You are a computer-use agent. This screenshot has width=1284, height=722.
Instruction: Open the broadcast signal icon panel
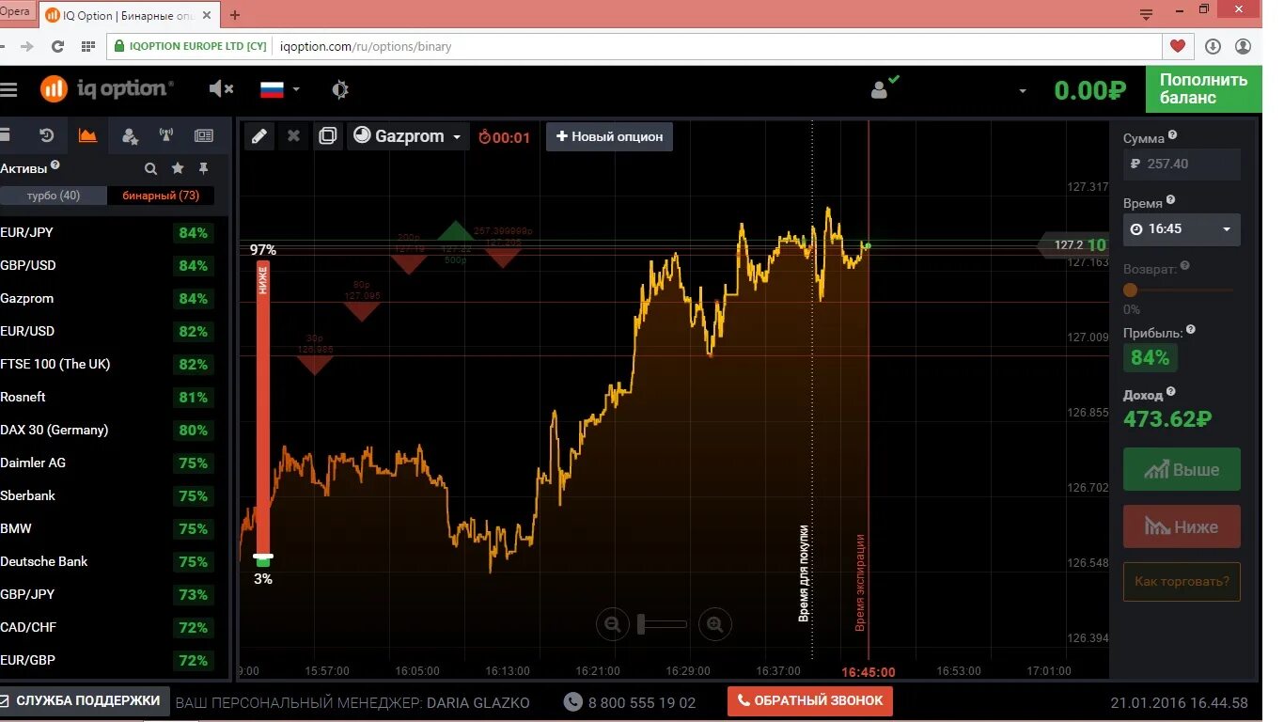point(166,135)
